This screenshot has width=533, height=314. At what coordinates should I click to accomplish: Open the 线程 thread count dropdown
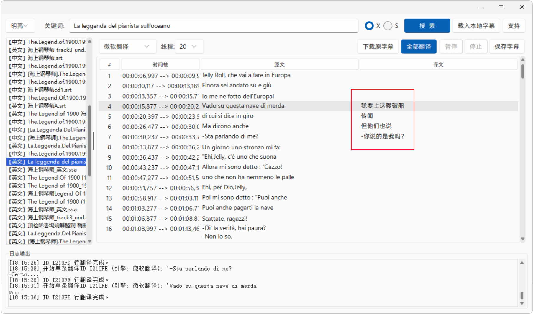click(189, 47)
